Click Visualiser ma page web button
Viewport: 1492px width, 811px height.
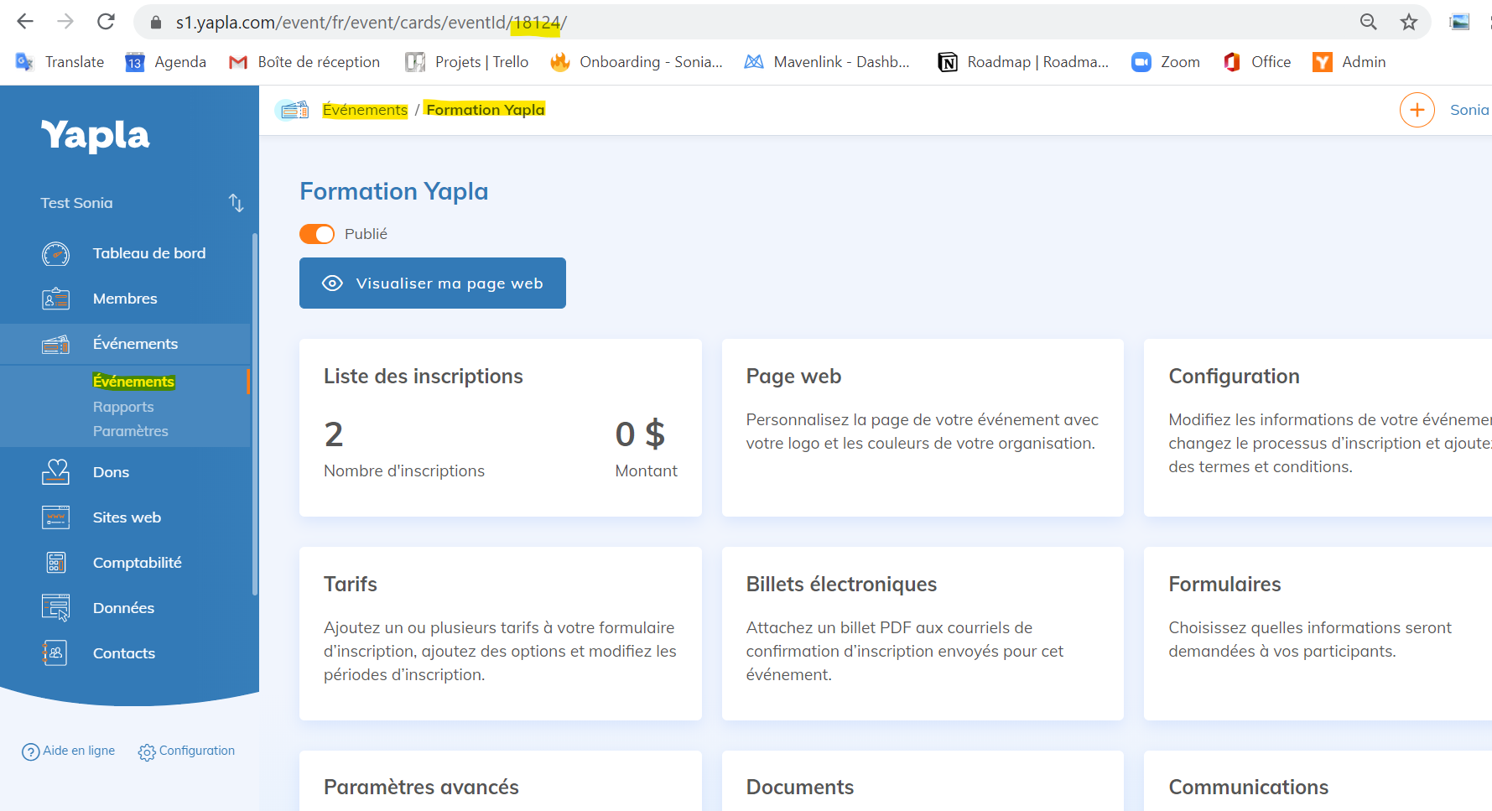(432, 283)
